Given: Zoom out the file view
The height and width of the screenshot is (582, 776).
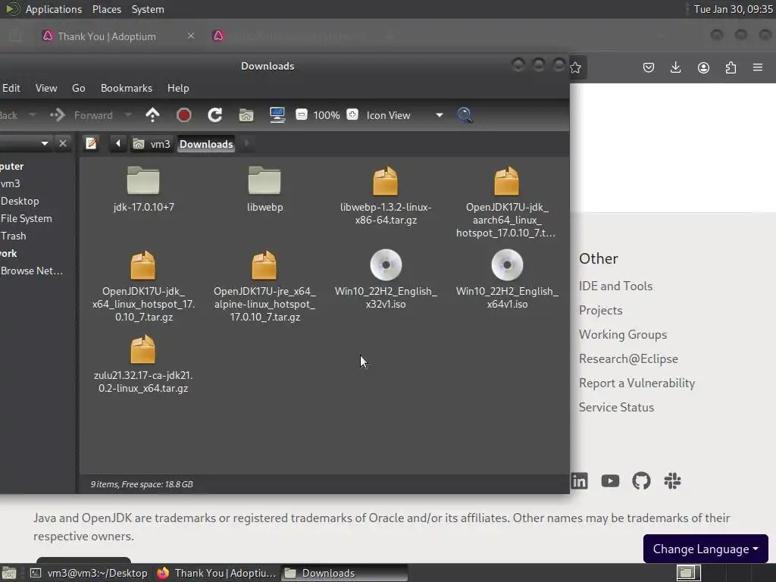Looking at the screenshot, I should point(302,115).
